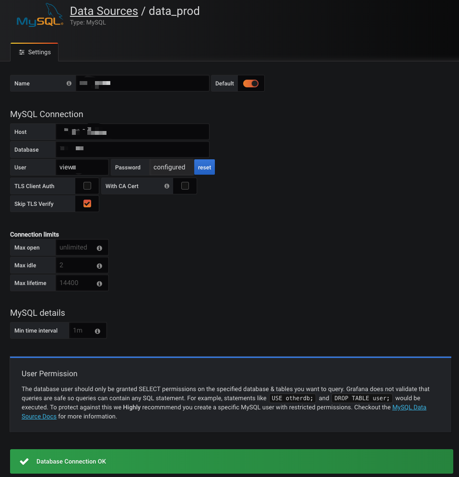The image size is (459, 477).
Task: Click the 'User Permission' heading
Action: (x=49, y=373)
